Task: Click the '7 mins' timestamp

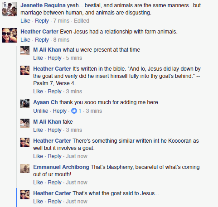Action: pos(61,21)
